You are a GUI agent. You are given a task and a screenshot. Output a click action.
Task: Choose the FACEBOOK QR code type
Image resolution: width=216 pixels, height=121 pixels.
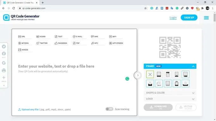[x=61, y=43]
